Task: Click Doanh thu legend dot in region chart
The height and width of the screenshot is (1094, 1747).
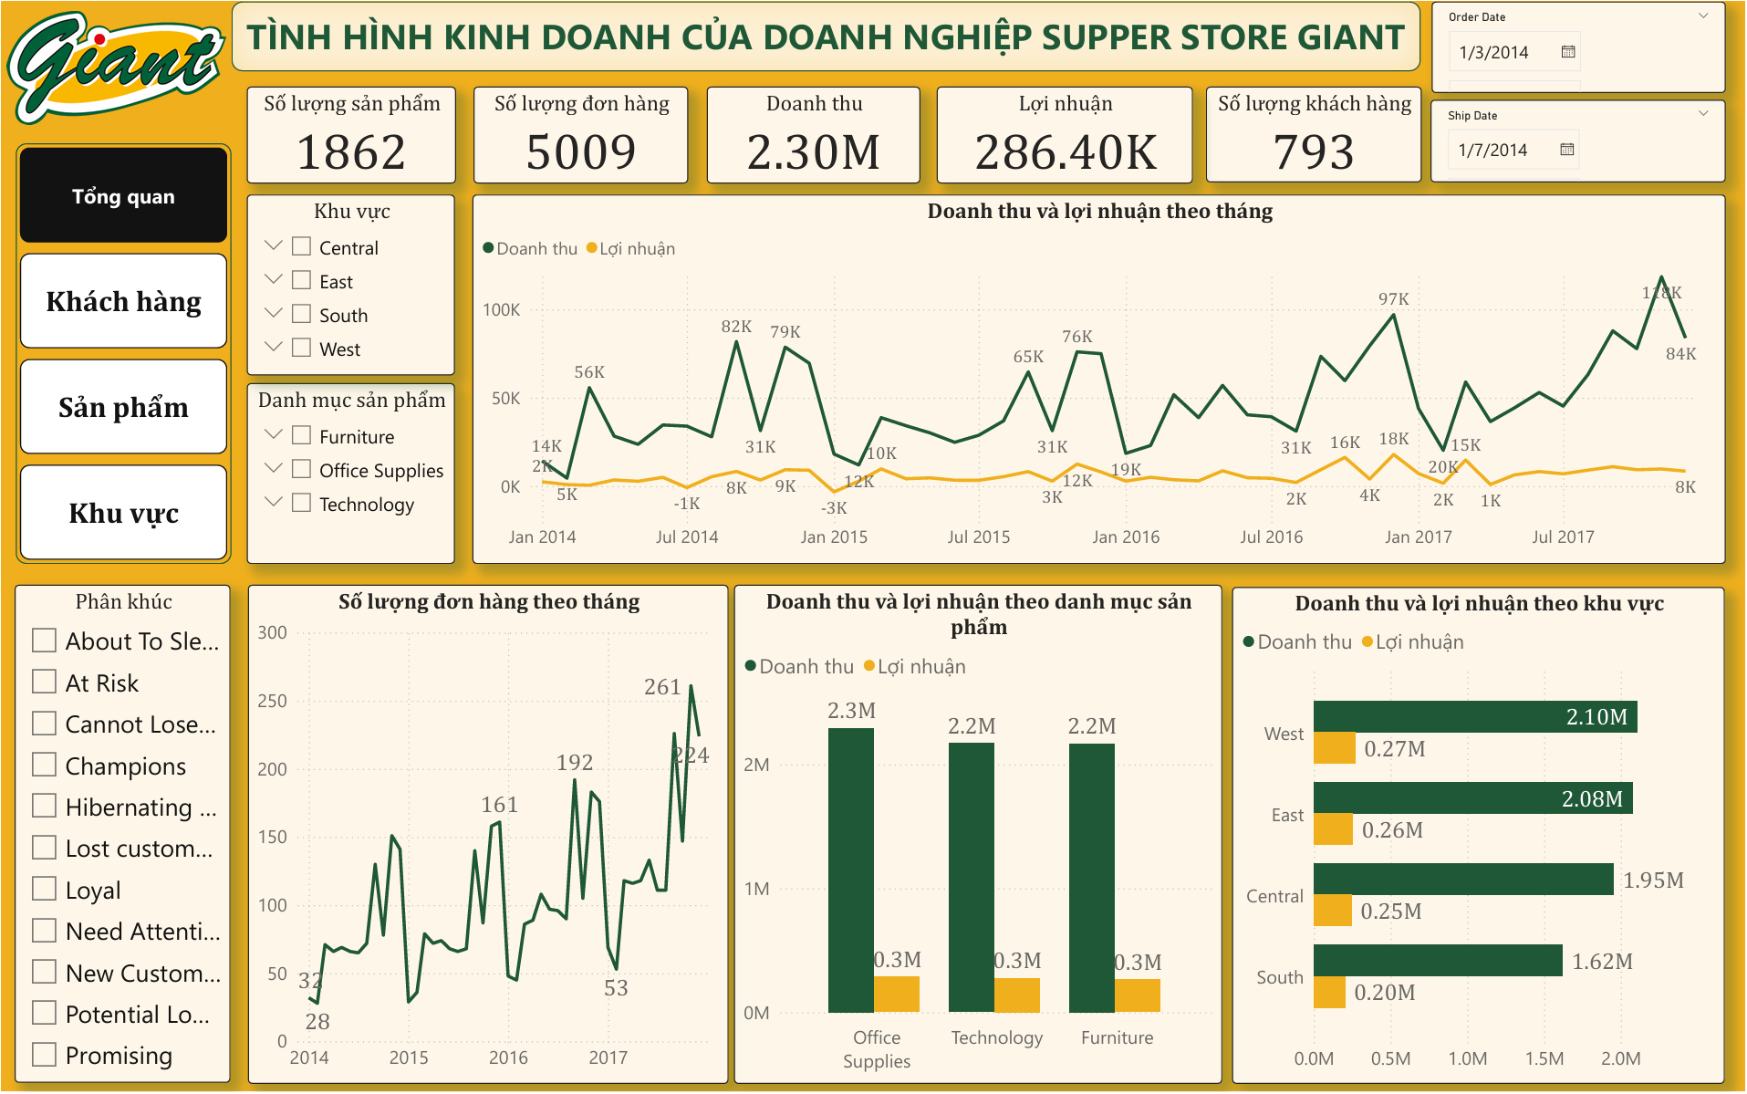Action: tap(1249, 642)
